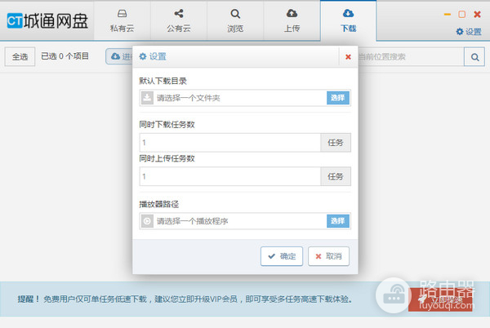Screen dimensions: 490x328
Task: Switch to the 上传 upload tab
Action: 292,21
